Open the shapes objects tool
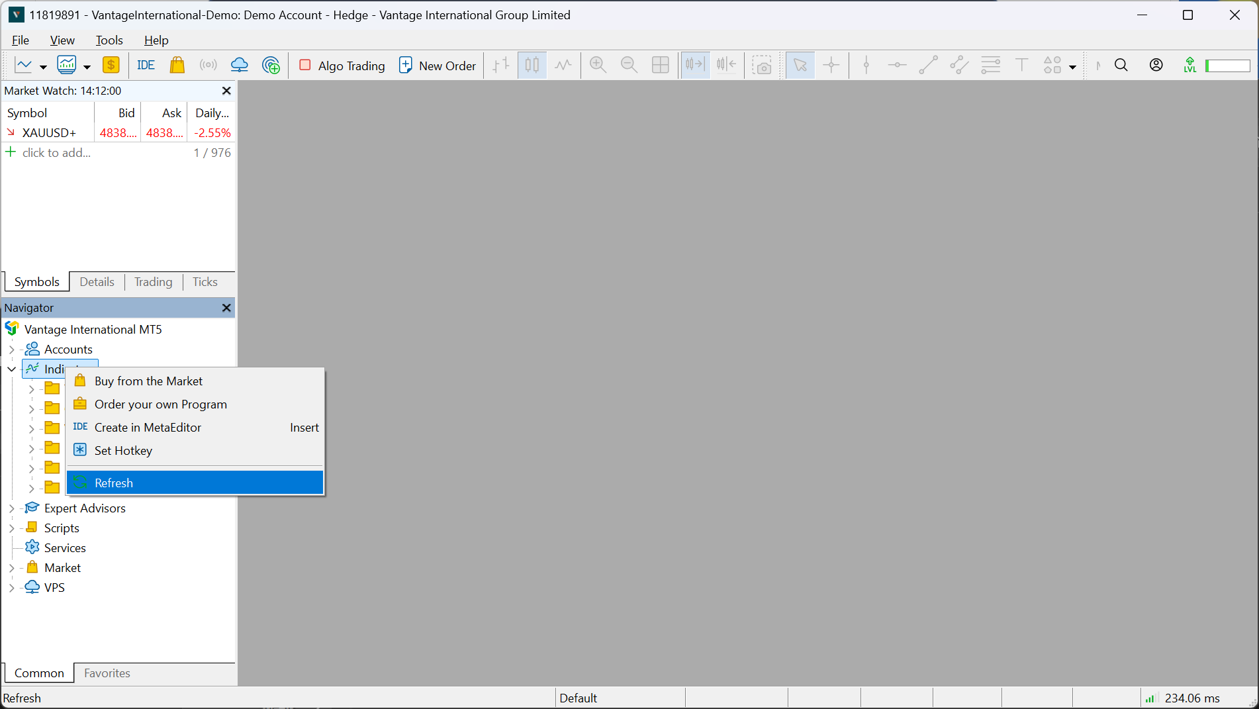Image resolution: width=1259 pixels, height=709 pixels. pos(1052,65)
